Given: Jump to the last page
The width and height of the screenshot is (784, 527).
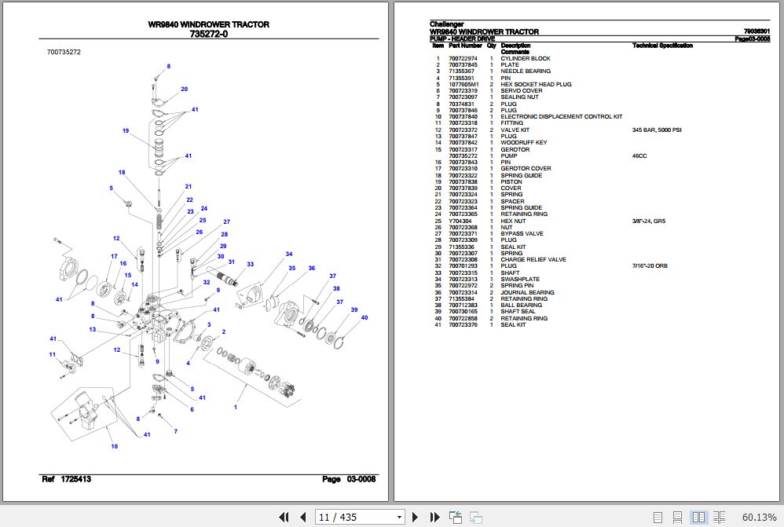Looking at the screenshot, I should point(435,517).
